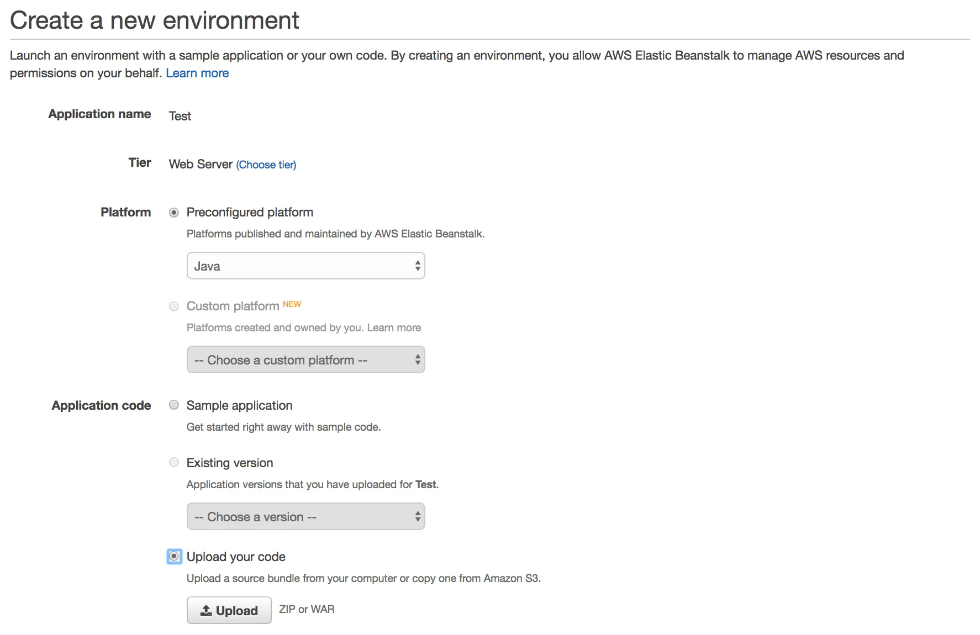Select the Existing version radio button

174,463
